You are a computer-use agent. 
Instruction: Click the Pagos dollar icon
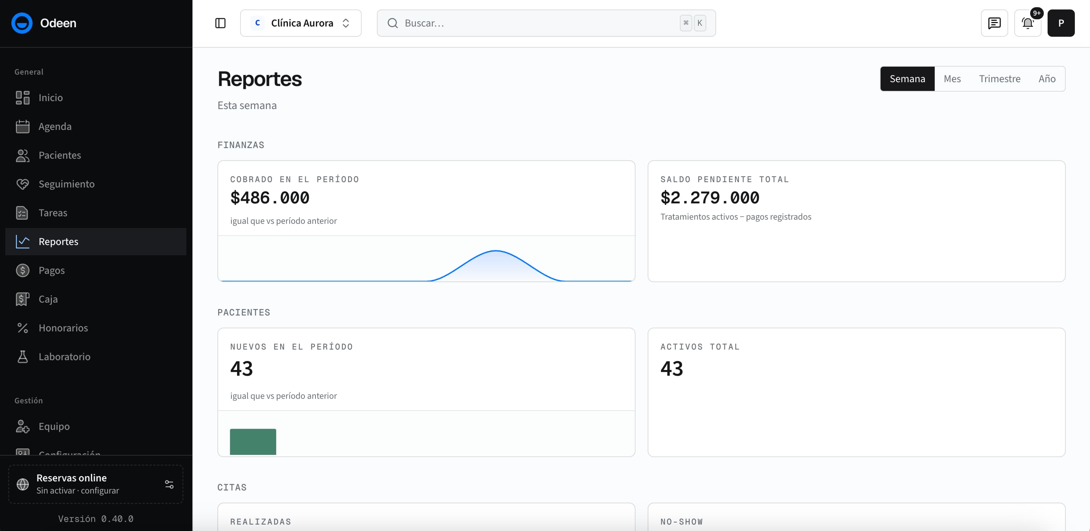click(x=22, y=270)
